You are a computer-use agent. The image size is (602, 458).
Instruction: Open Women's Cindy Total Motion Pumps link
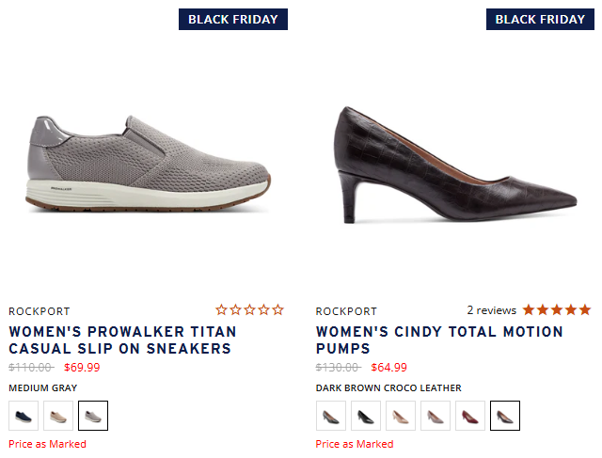[439, 340]
